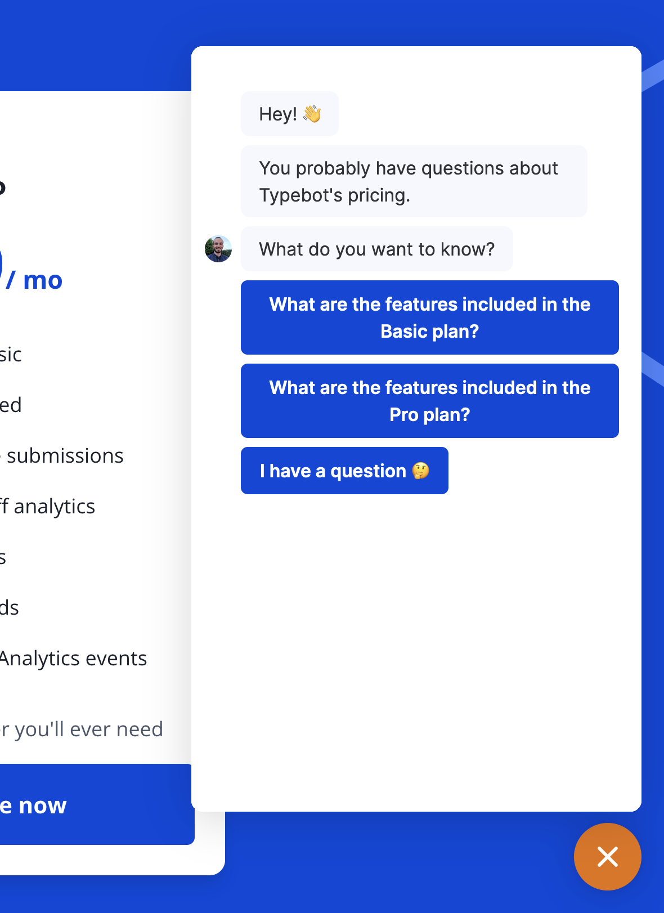
Task: Choose the Basic plan features question
Action: pyautogui.click(x=429, y=317)
